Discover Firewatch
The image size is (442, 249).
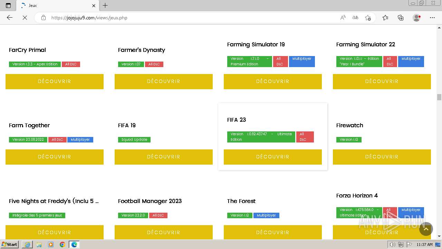382,157
